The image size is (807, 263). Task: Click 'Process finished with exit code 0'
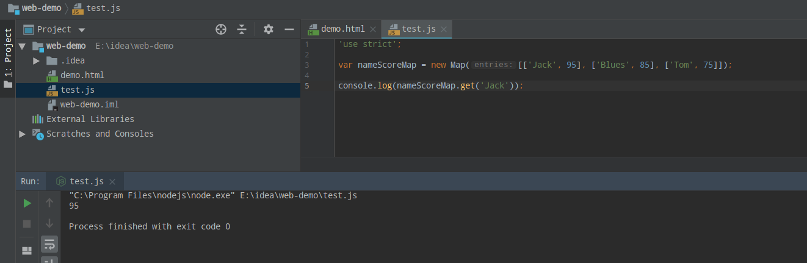(150, 226)
